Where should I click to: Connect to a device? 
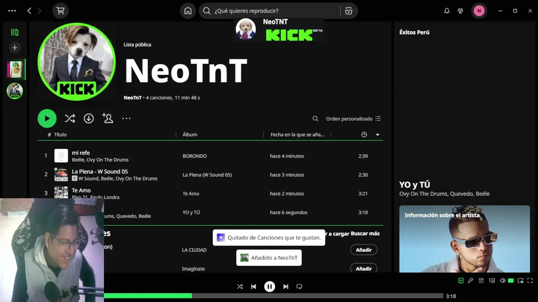coord(492,281)
